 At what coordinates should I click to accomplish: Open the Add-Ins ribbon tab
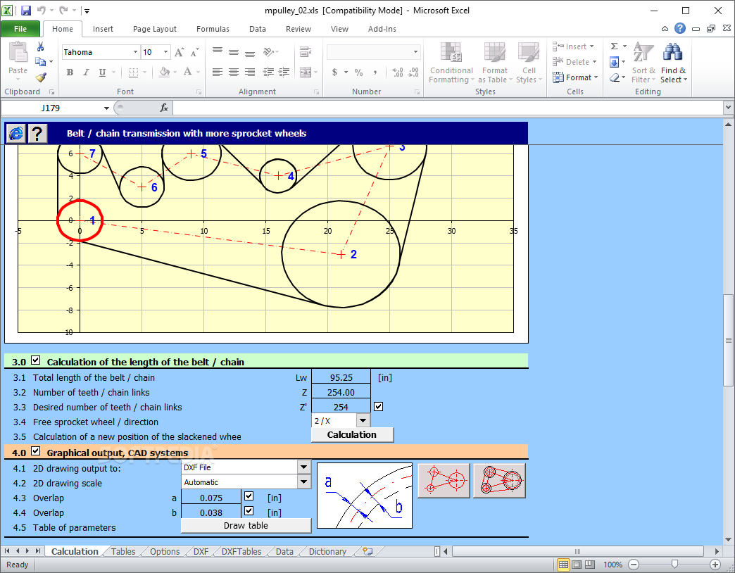(x=382, y=29)
